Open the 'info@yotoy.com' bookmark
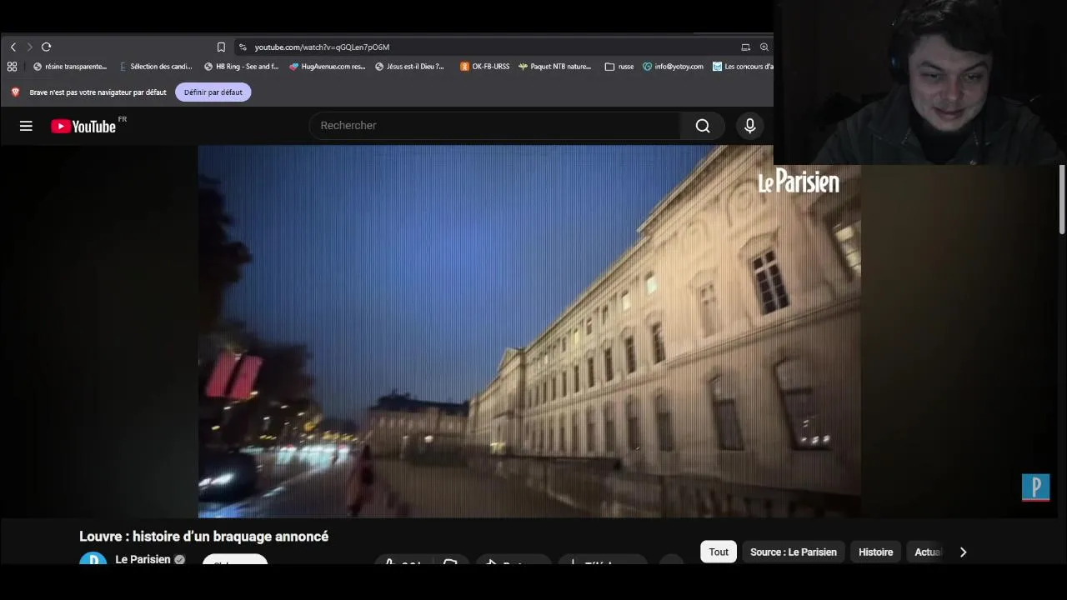Image resolution: width=1067 pixels, height=600 pixels. [673, 67]
